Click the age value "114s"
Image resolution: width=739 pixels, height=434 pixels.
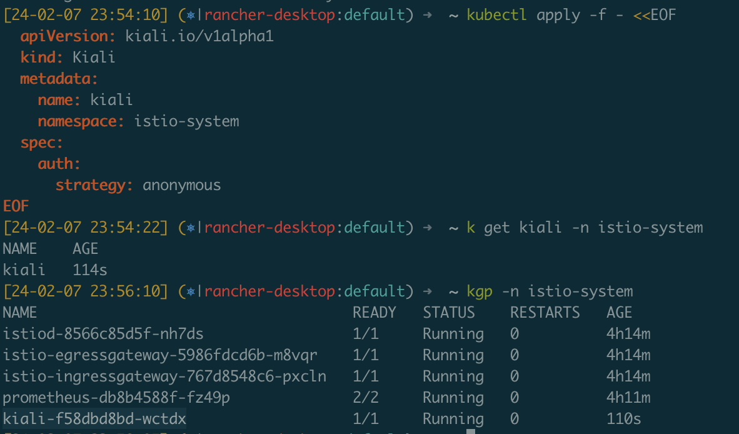tap(90, 270)
